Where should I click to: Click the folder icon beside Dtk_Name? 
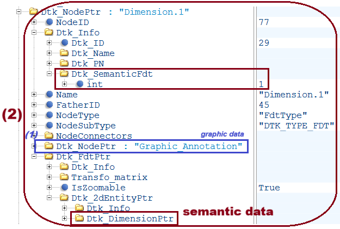pos(64,53)
